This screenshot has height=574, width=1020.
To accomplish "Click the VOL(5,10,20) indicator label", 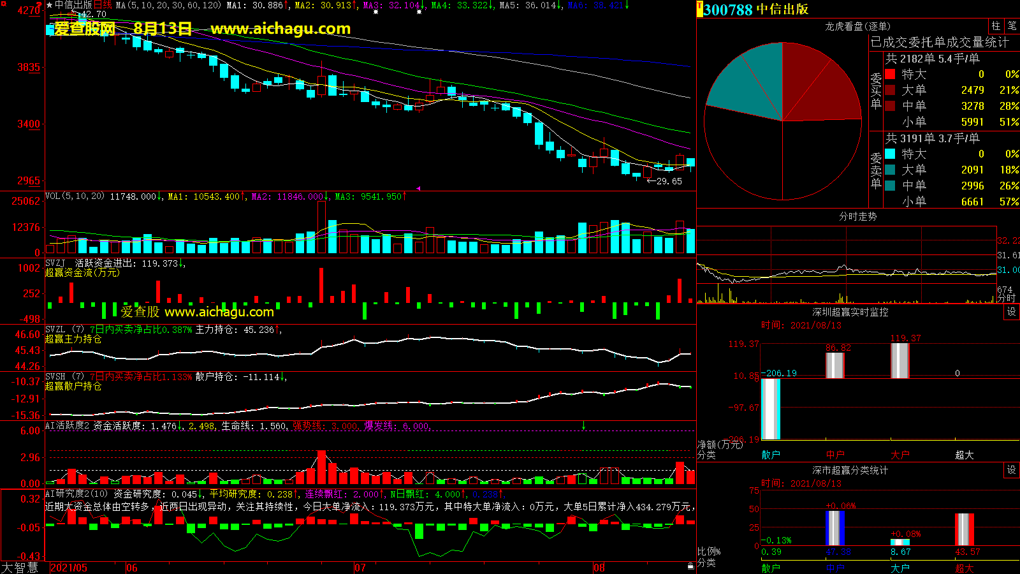I will click(75, 196).
